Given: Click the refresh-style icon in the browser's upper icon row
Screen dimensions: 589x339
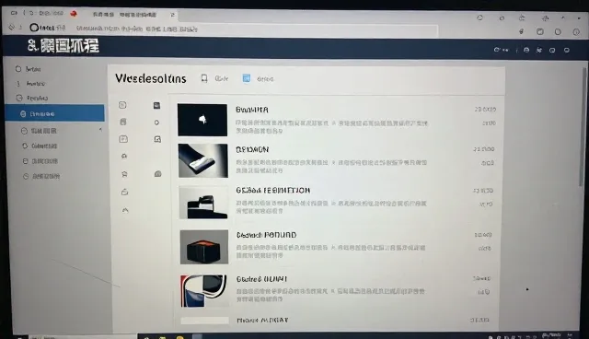Looking at the screenshot, I should (x=479, y=18).
